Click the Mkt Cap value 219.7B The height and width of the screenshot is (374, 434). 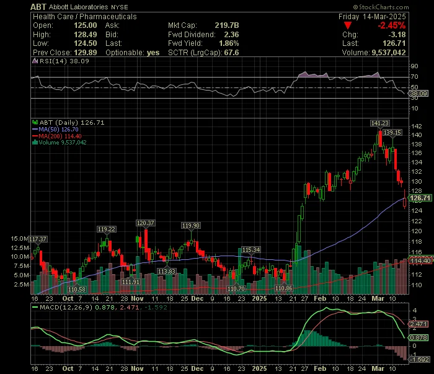click(227, 25)
